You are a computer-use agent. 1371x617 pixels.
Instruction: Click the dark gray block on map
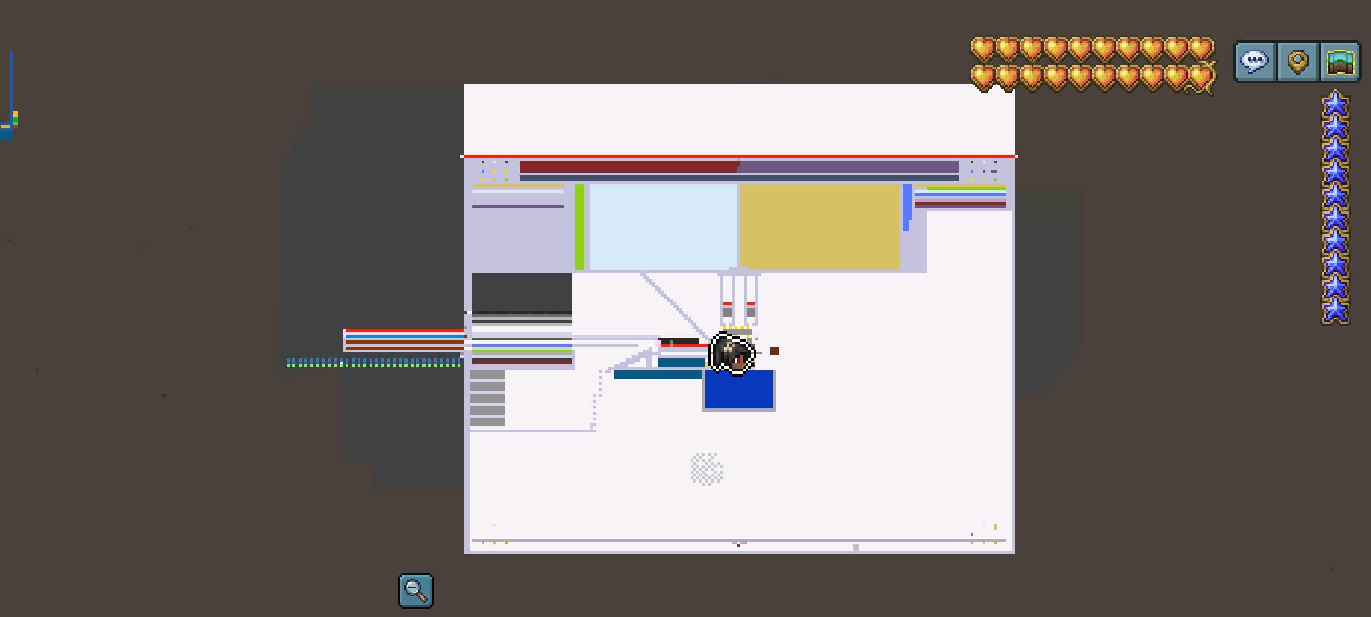pyautogui.click(x=522, y=292)
